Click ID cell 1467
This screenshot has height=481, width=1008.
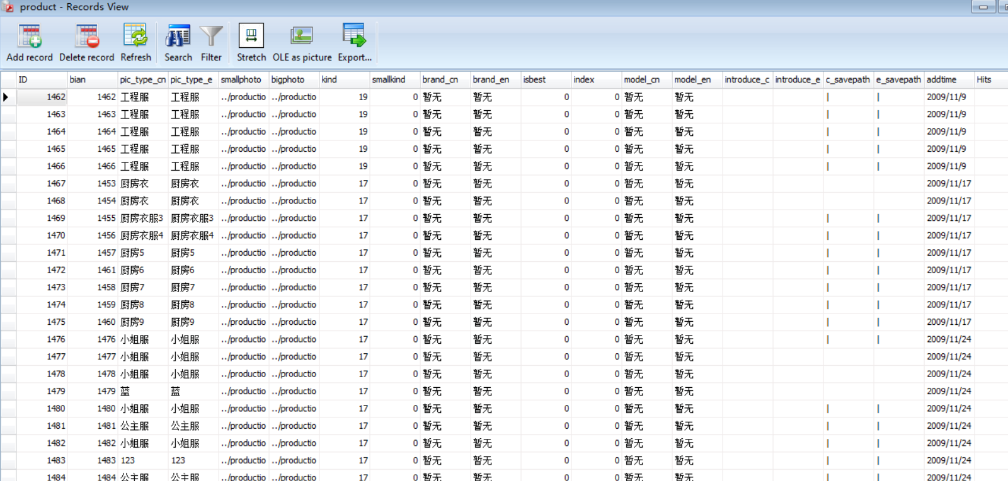(42, 184)
